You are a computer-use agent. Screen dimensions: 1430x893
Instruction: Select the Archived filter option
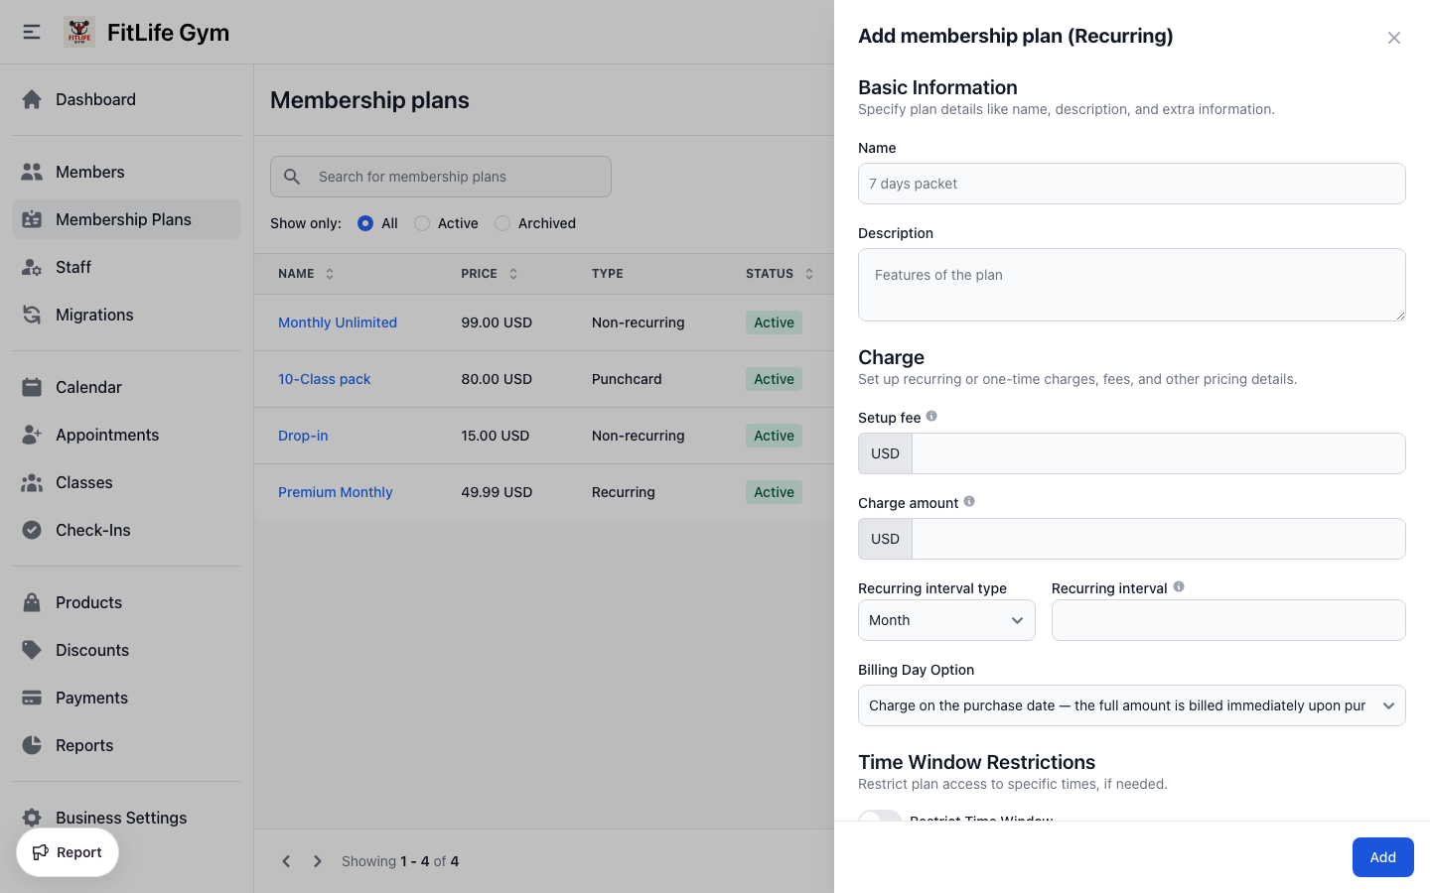[502, 223]
